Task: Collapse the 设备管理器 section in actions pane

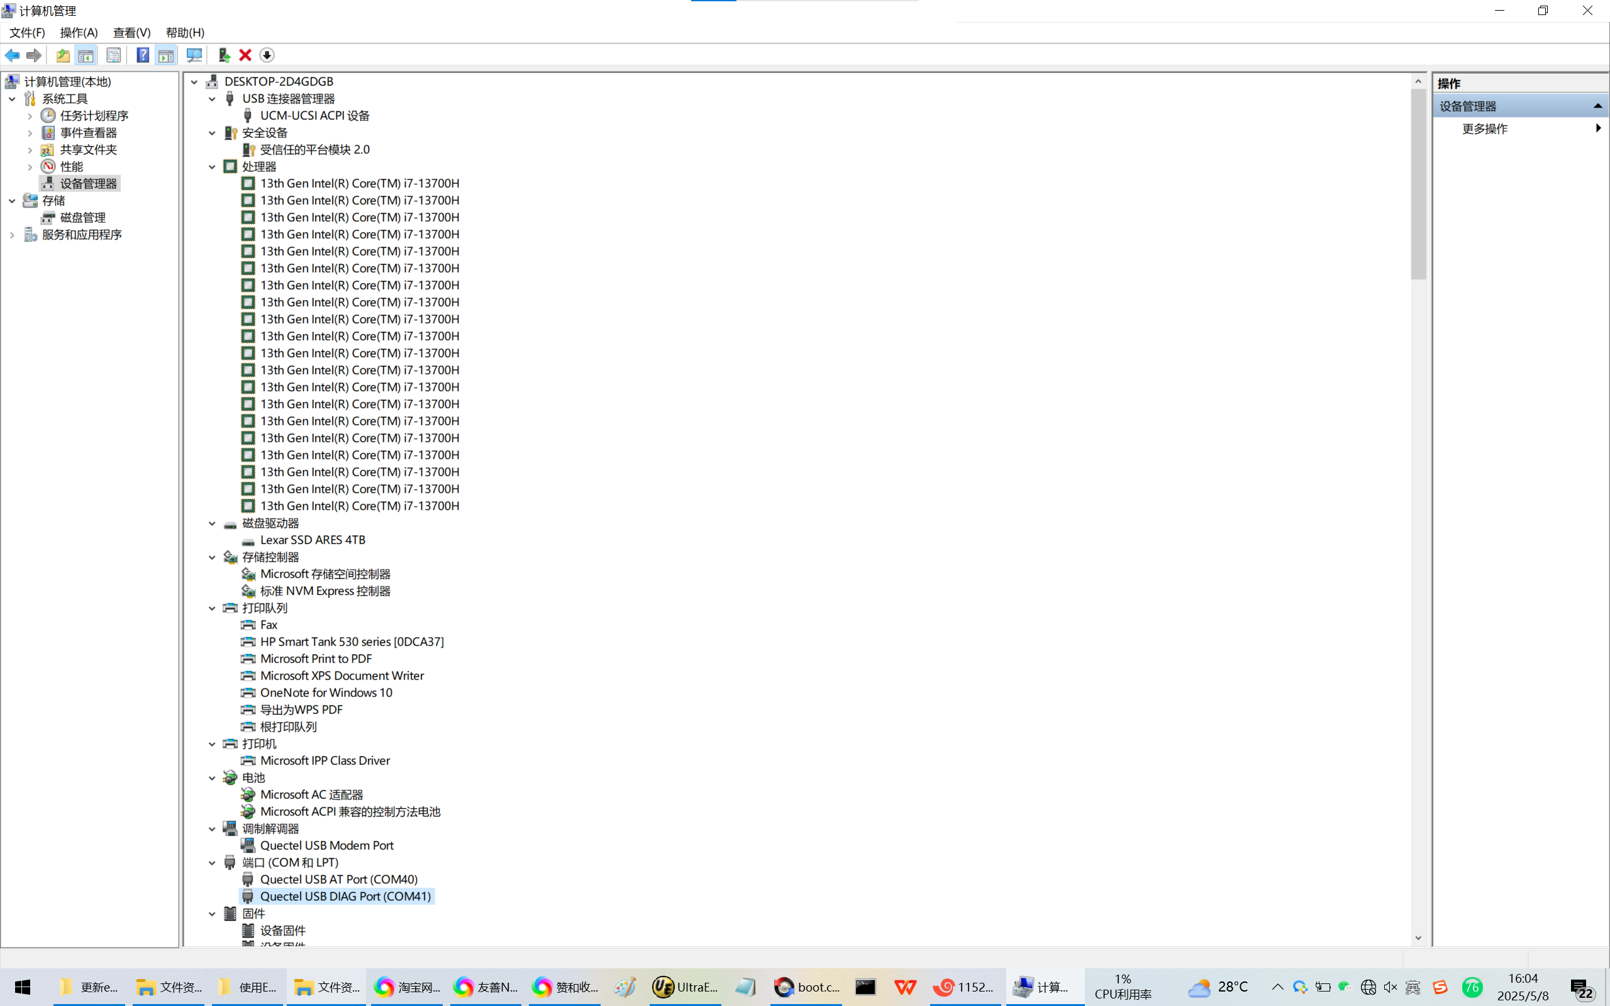Action: tap(1597, 106)
